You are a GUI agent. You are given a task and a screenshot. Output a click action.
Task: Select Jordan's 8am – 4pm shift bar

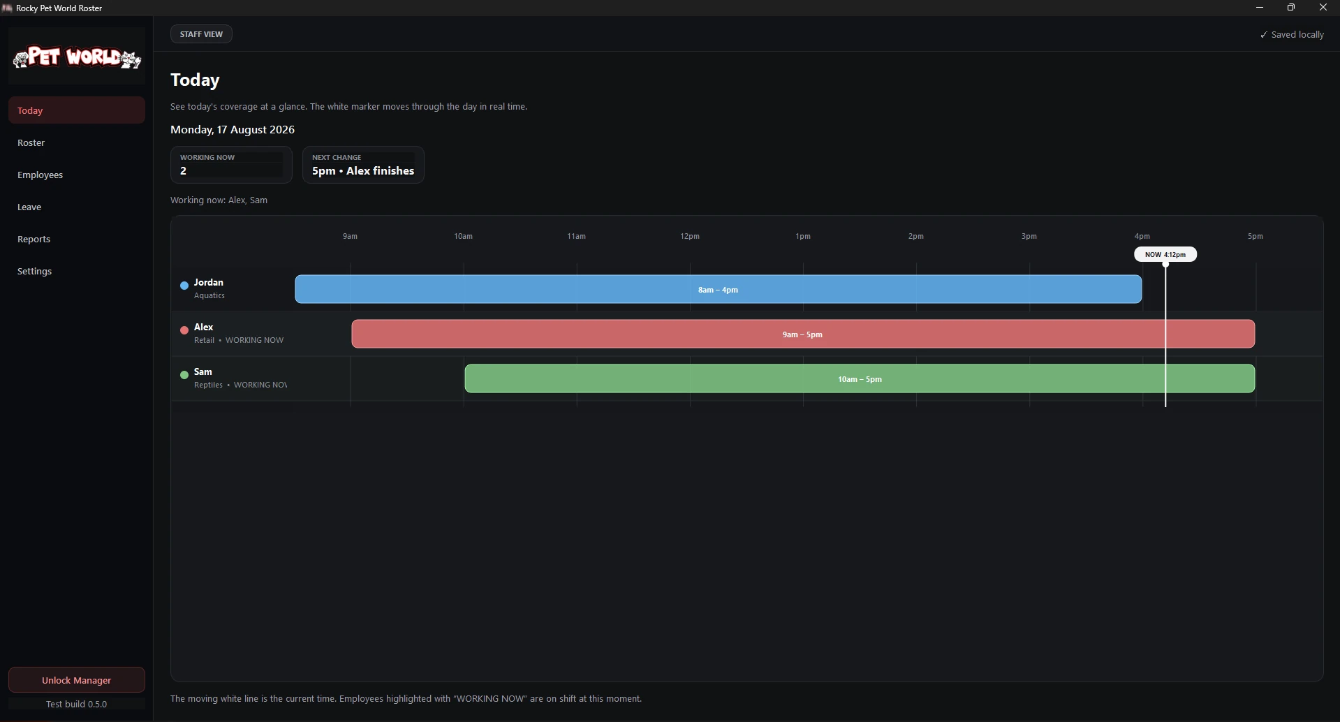pos(719,289)
